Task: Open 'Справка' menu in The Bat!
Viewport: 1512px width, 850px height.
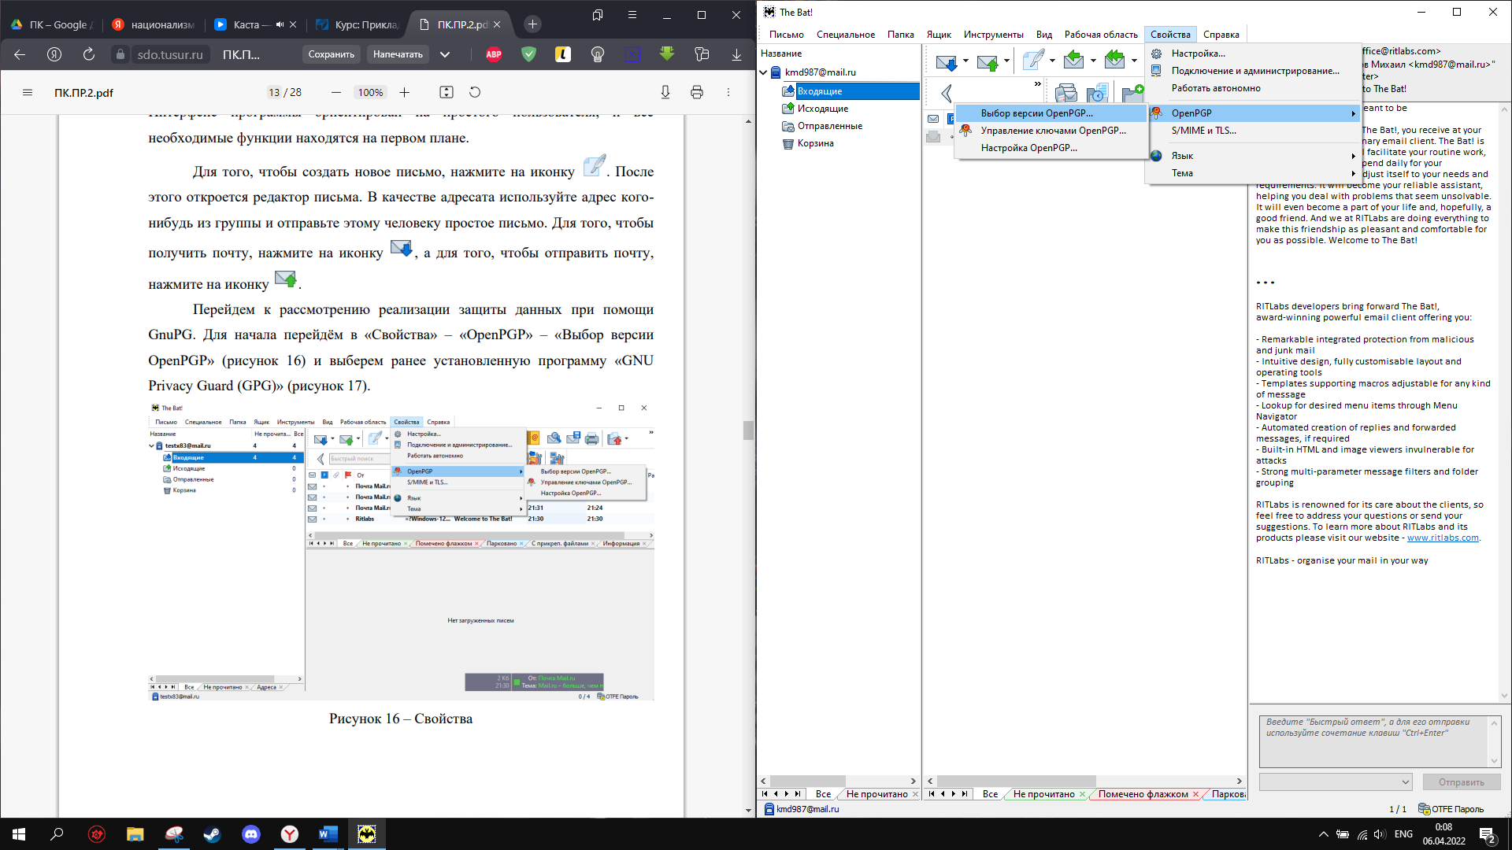Action: [x=1221, y=35]
